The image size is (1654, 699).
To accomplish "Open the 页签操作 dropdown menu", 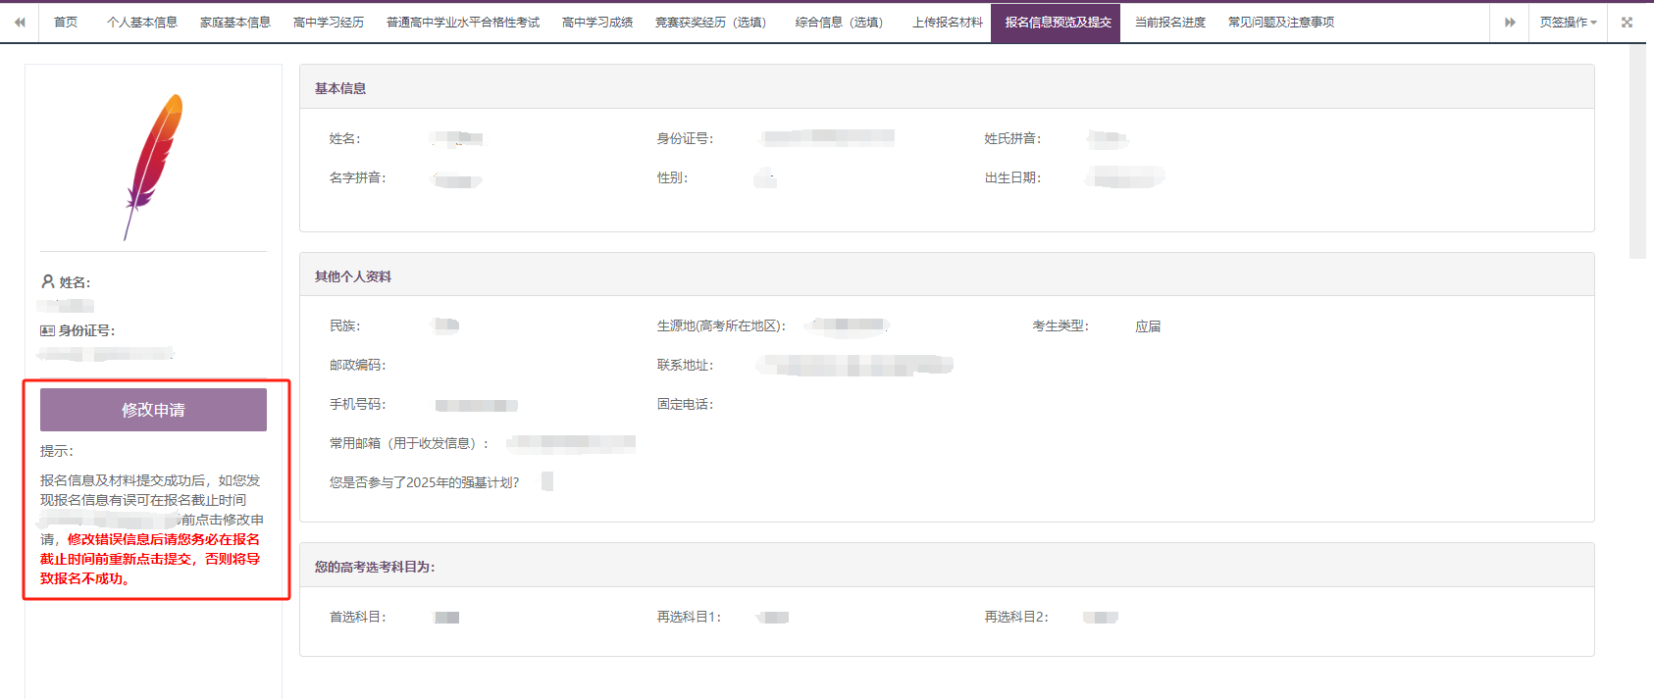I will point(1568,23).
